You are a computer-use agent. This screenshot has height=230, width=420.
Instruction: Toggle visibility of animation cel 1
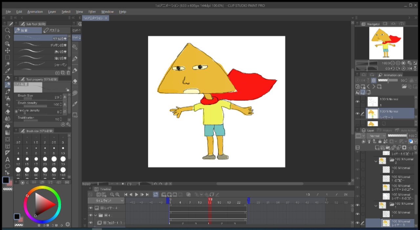(x=357, y=102)
